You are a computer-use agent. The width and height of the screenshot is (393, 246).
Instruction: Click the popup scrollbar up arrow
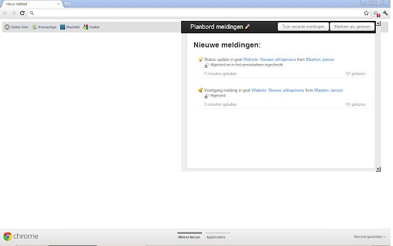(378, 23)
